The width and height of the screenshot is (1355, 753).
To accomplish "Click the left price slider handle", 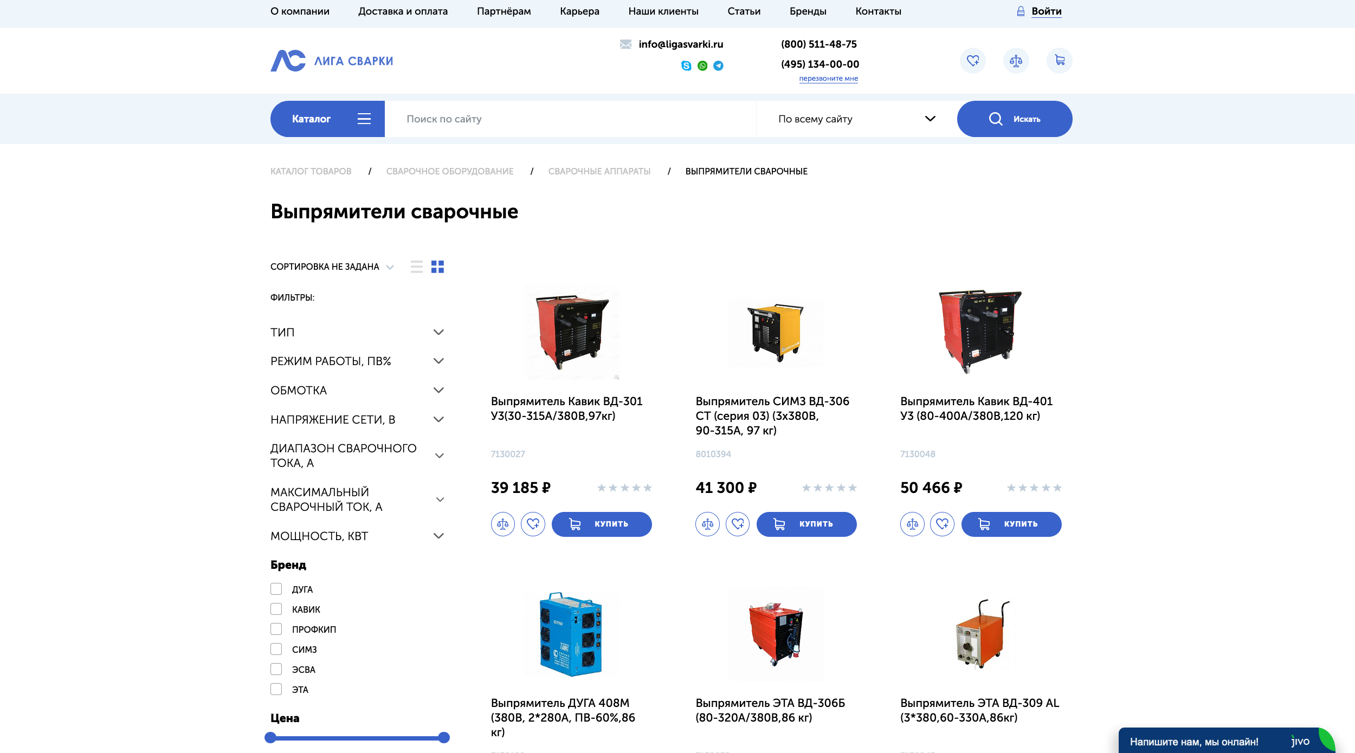I will click(270, 737).
